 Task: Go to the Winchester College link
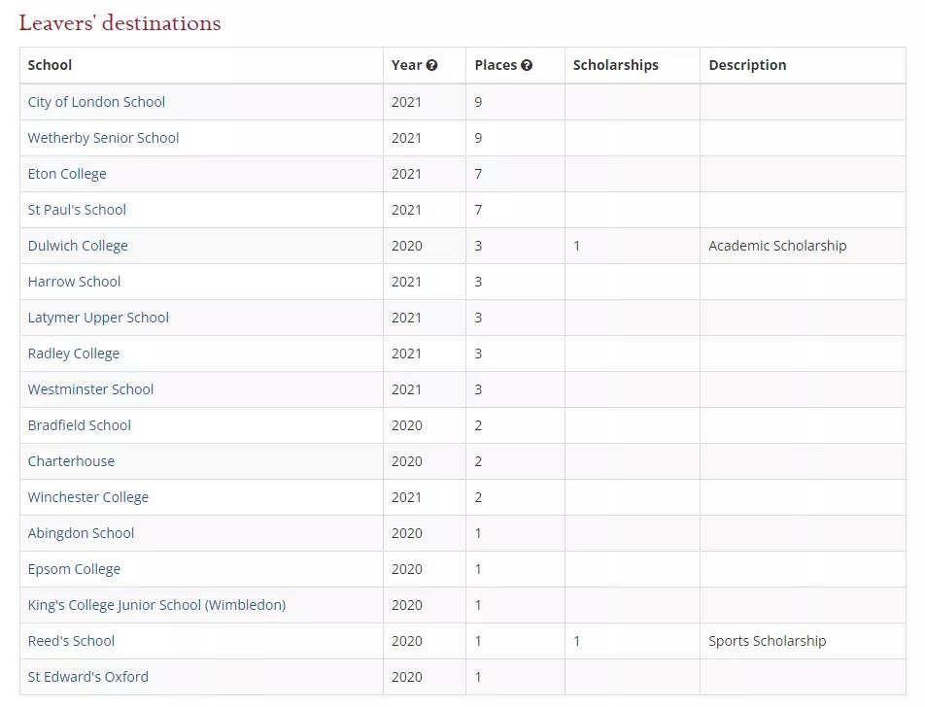click(88, 497)
